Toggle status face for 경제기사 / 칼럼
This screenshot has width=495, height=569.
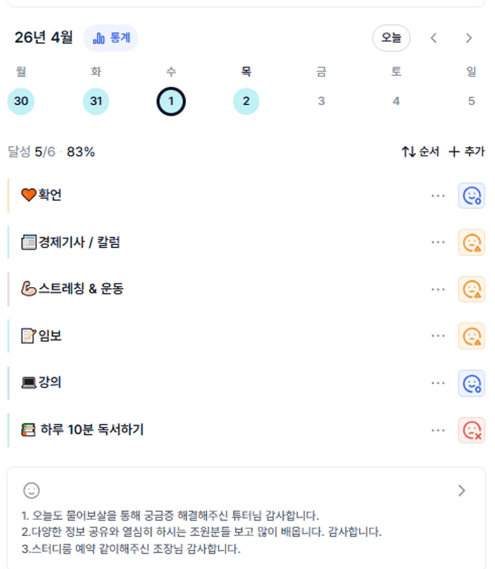coord(472,242)
